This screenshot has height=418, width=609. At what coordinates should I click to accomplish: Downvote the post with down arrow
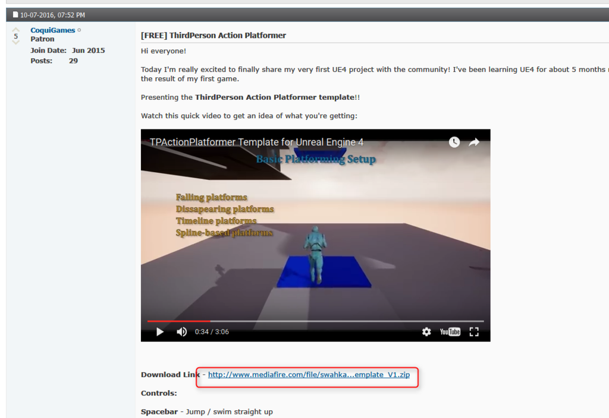(15, 42)
